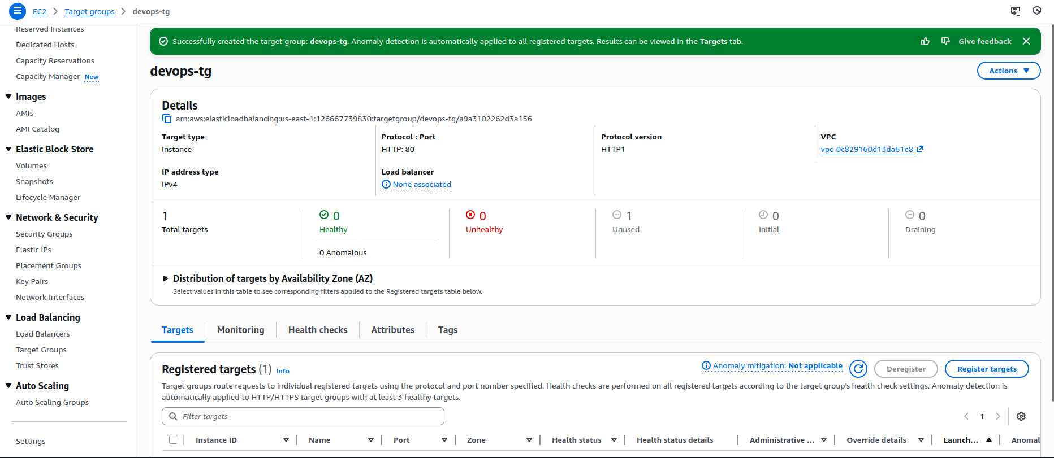Click the Register targets button
This screenshot has width=1054, height=458.
point(987,369)
